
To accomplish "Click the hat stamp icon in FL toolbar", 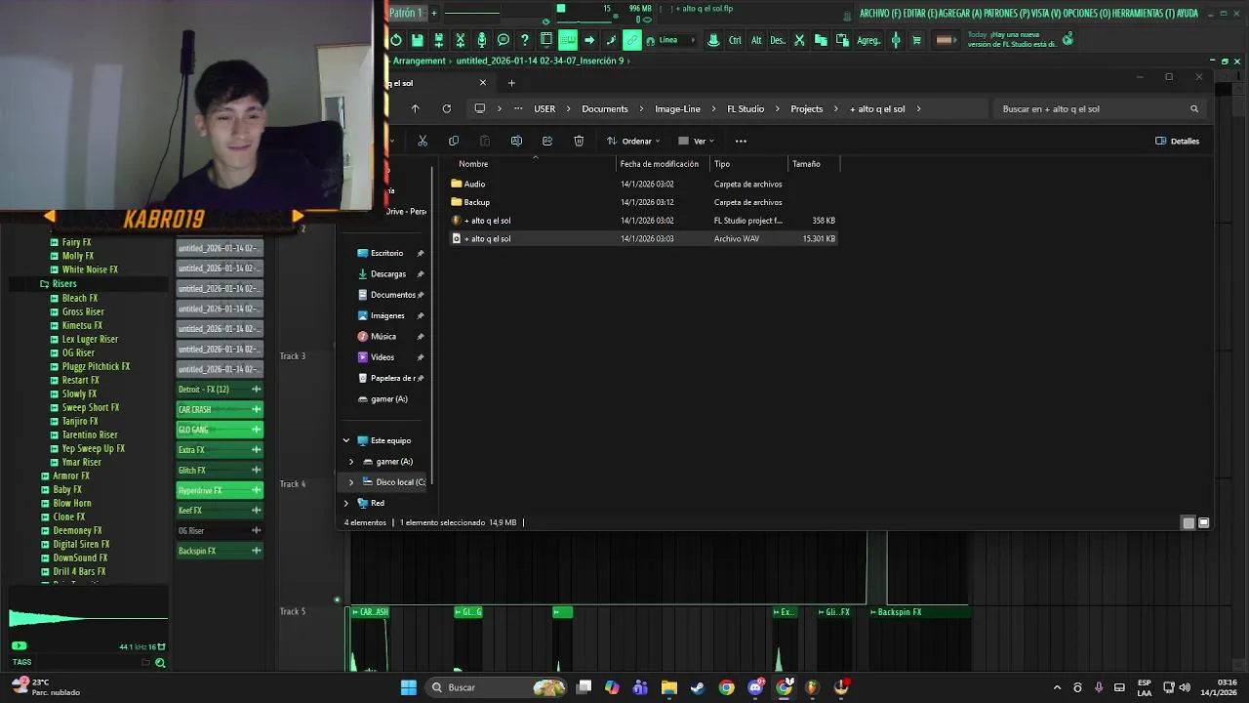I will (x=713, y=40).
